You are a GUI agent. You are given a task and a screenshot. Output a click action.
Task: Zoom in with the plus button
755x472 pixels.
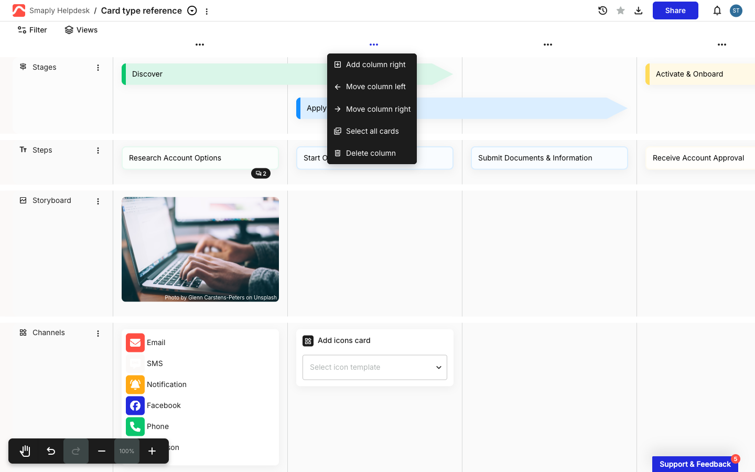click(x=152, y=451)
